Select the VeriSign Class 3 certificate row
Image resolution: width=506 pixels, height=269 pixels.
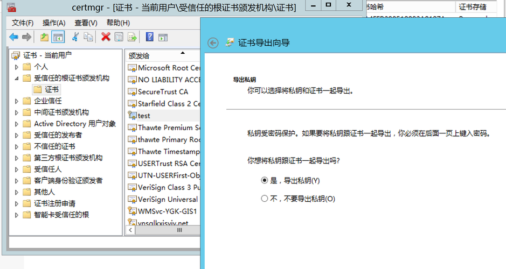[x=164, y=187]
